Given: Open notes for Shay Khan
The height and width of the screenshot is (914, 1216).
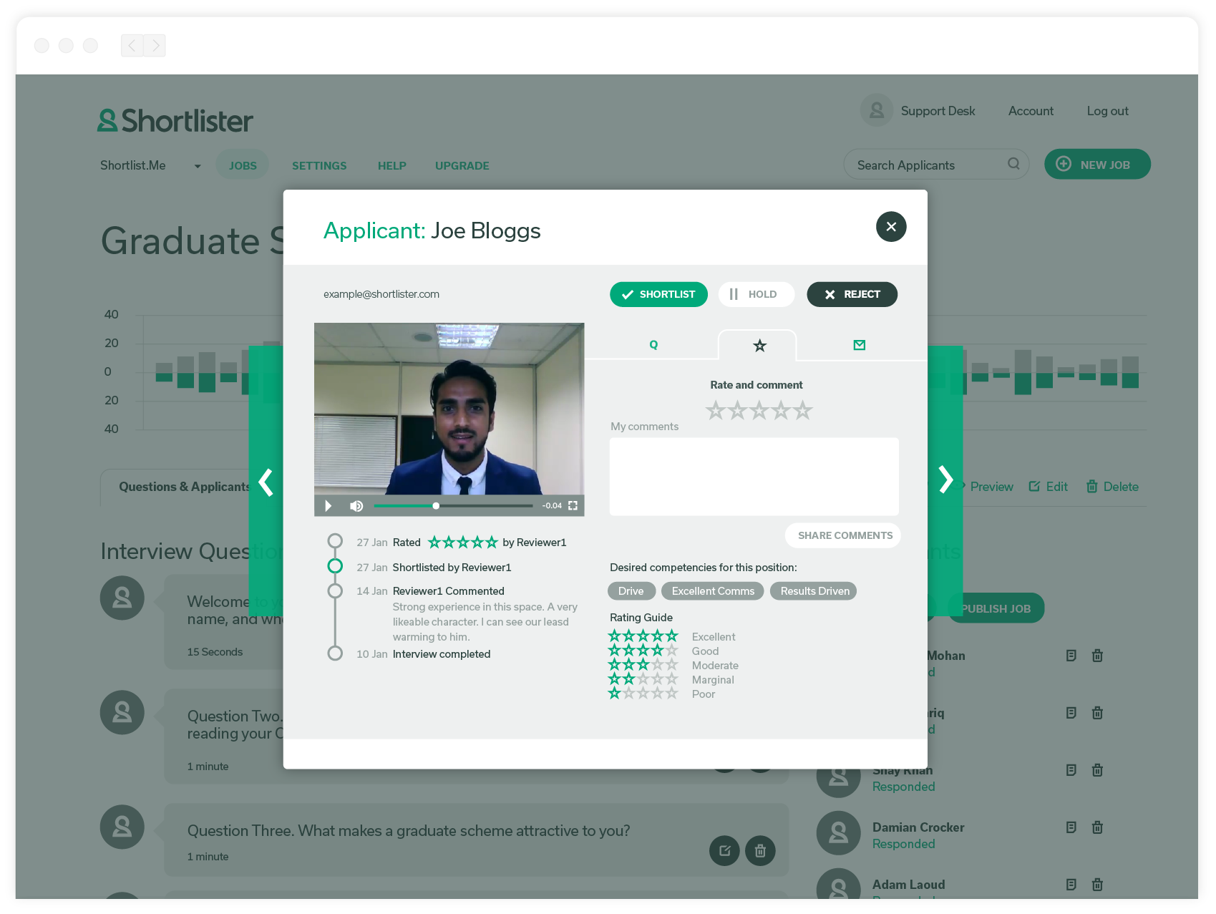Looking at the screenshot, I should pos(1071,770).
